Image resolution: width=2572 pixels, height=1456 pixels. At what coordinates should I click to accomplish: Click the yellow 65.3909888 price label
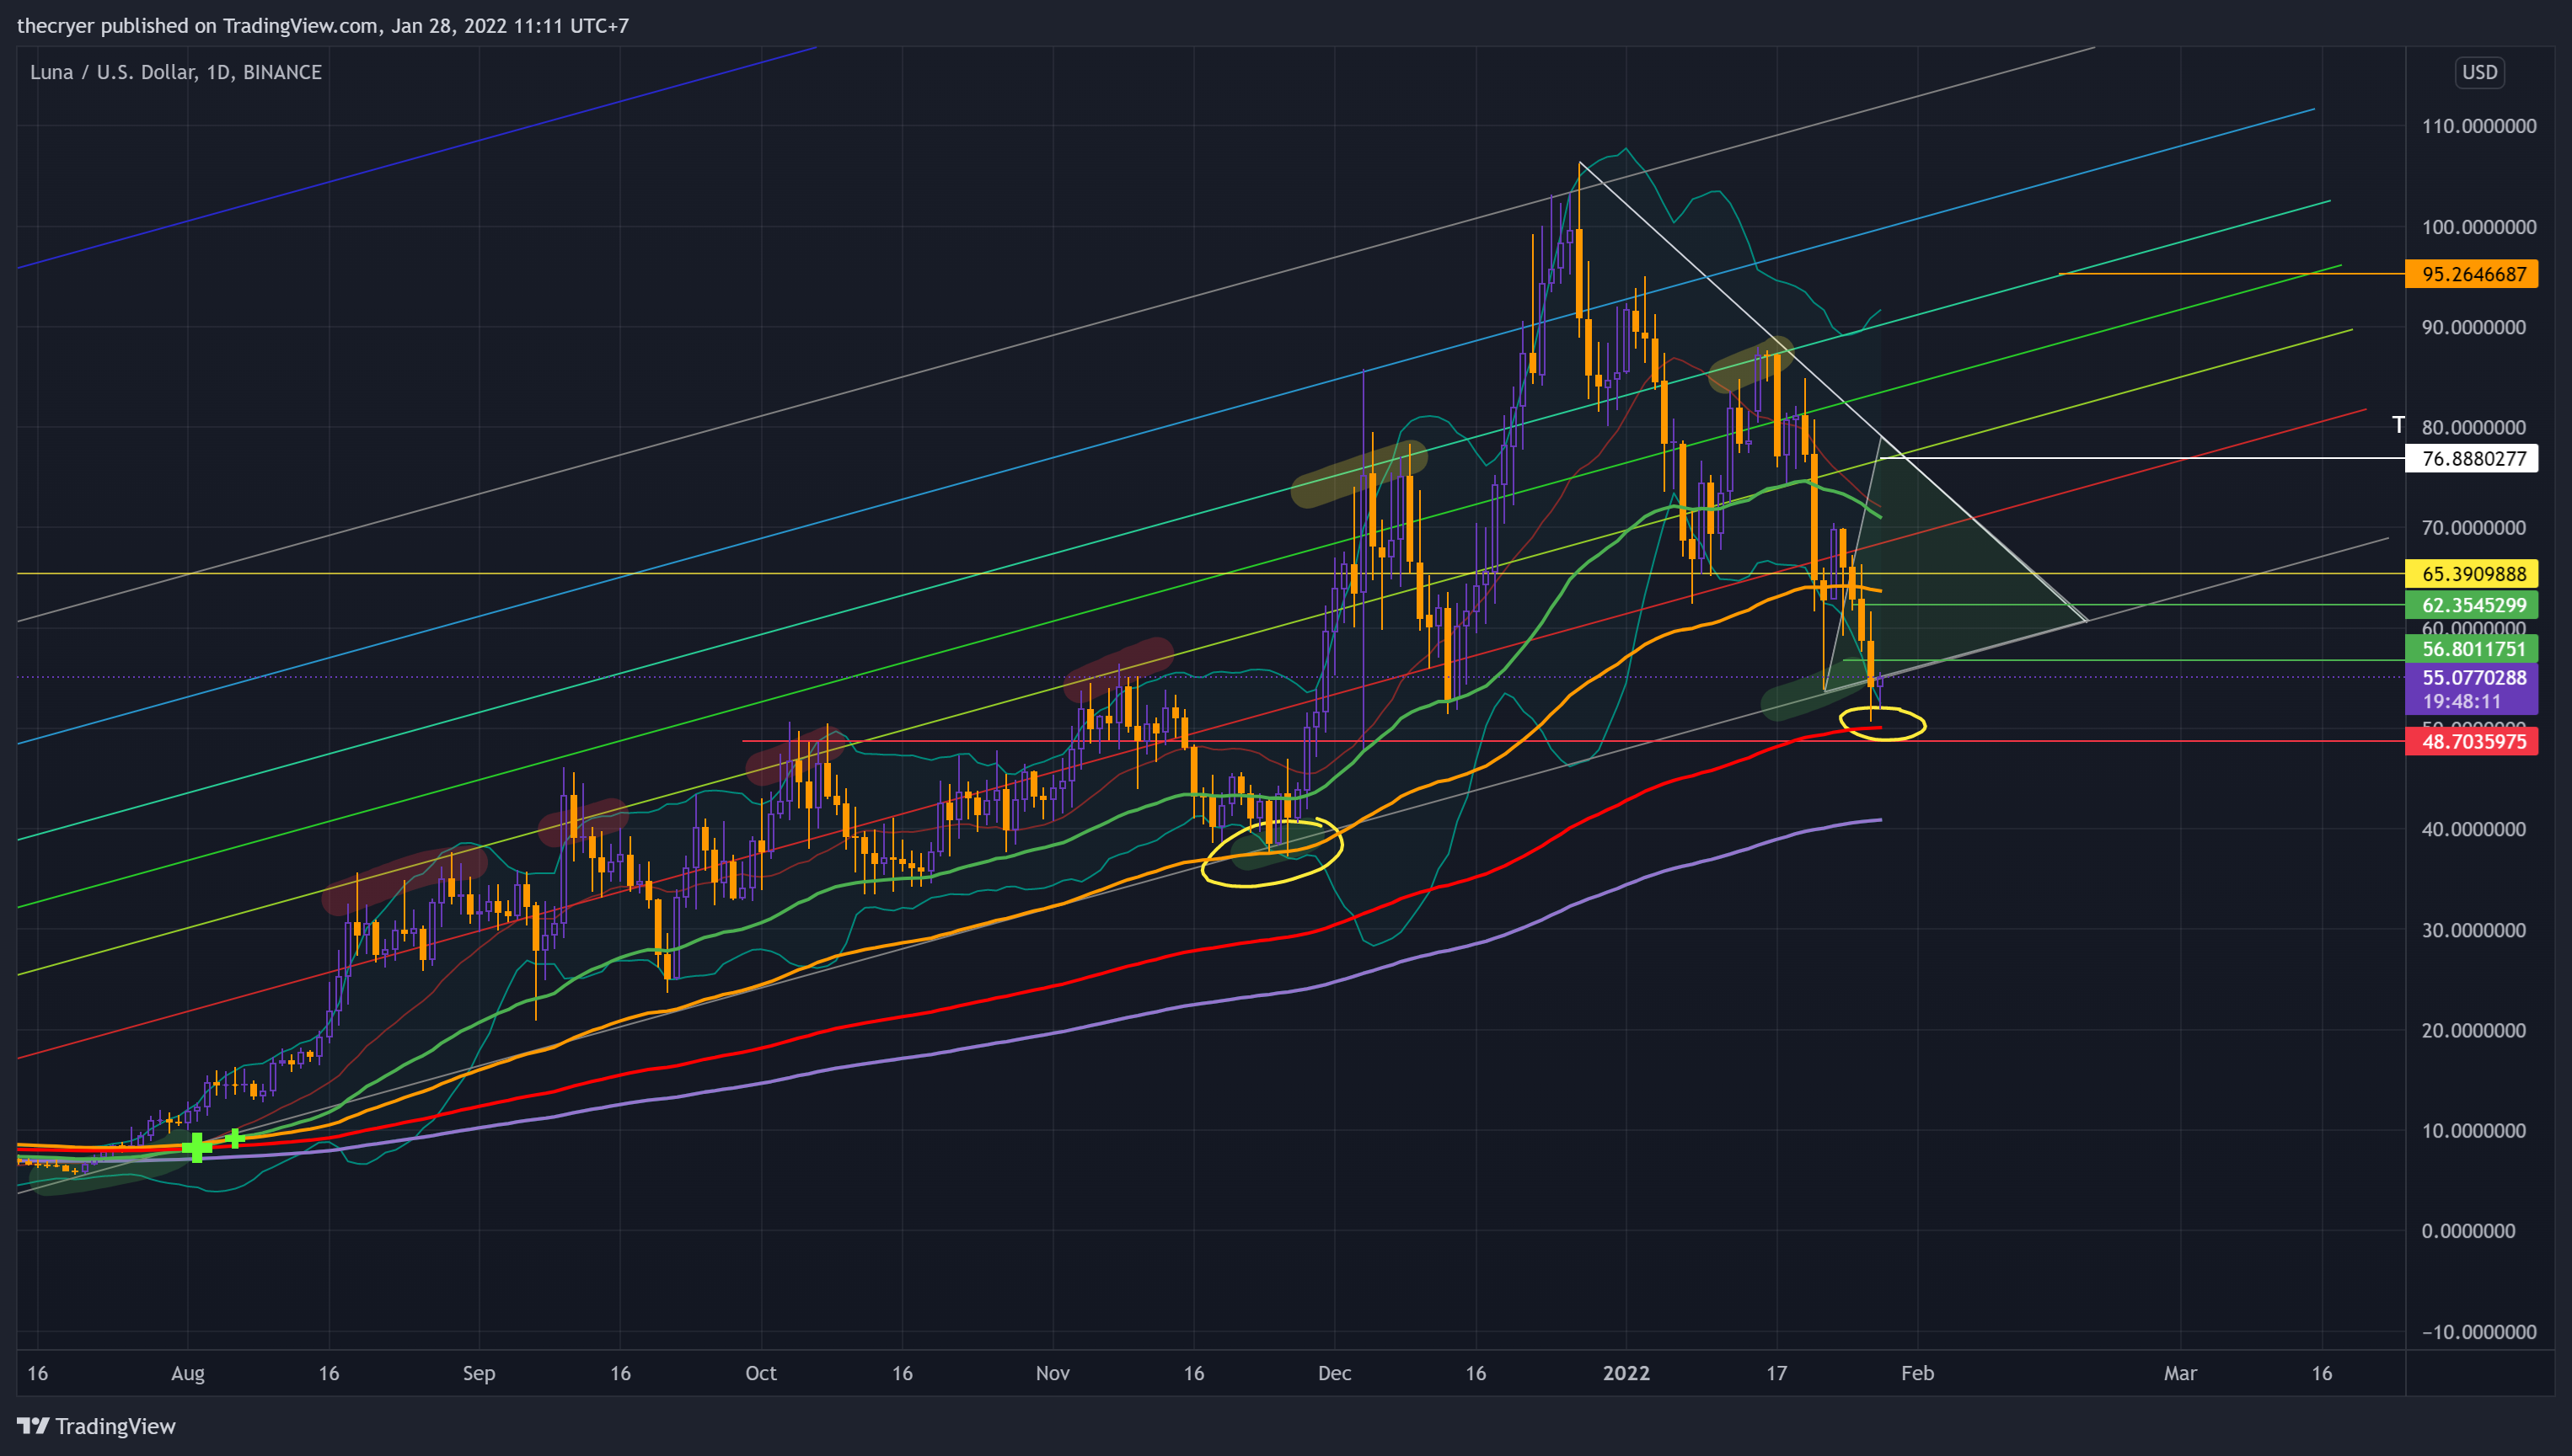click(x=2471, y=574)
